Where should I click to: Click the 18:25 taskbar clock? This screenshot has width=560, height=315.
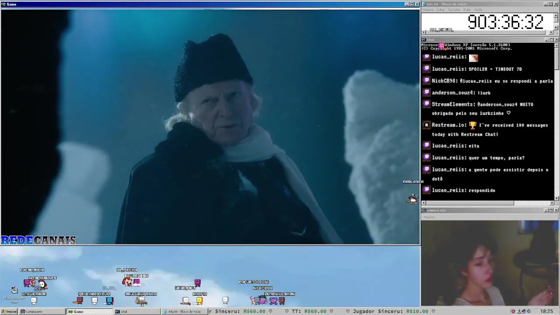546,311
